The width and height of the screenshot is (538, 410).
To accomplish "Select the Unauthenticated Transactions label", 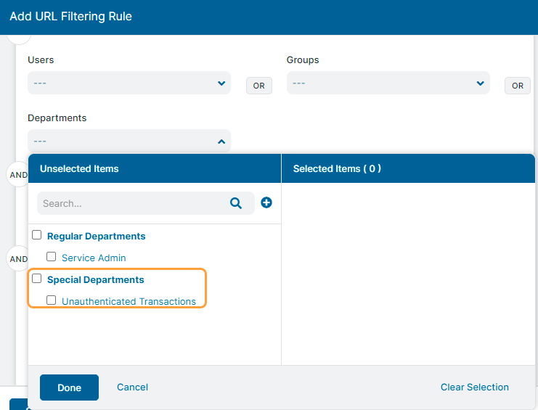I will (x=129, y=301).
